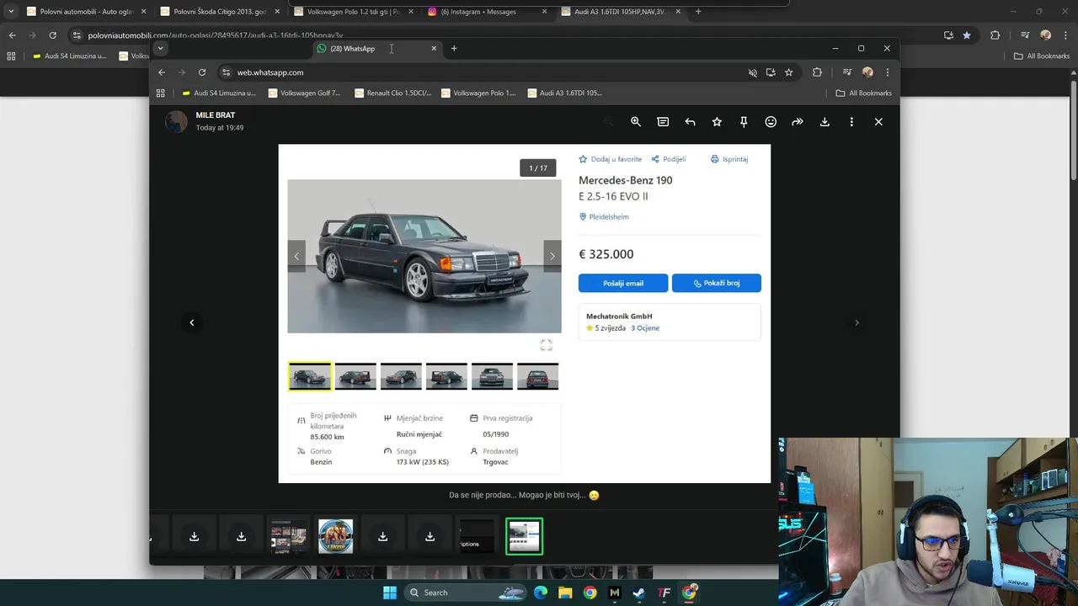Open the car collage media thumbnail

click(288, 536)
